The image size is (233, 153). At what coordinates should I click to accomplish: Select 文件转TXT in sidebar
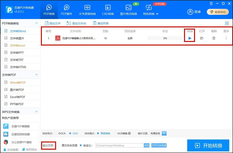point(21,60)
